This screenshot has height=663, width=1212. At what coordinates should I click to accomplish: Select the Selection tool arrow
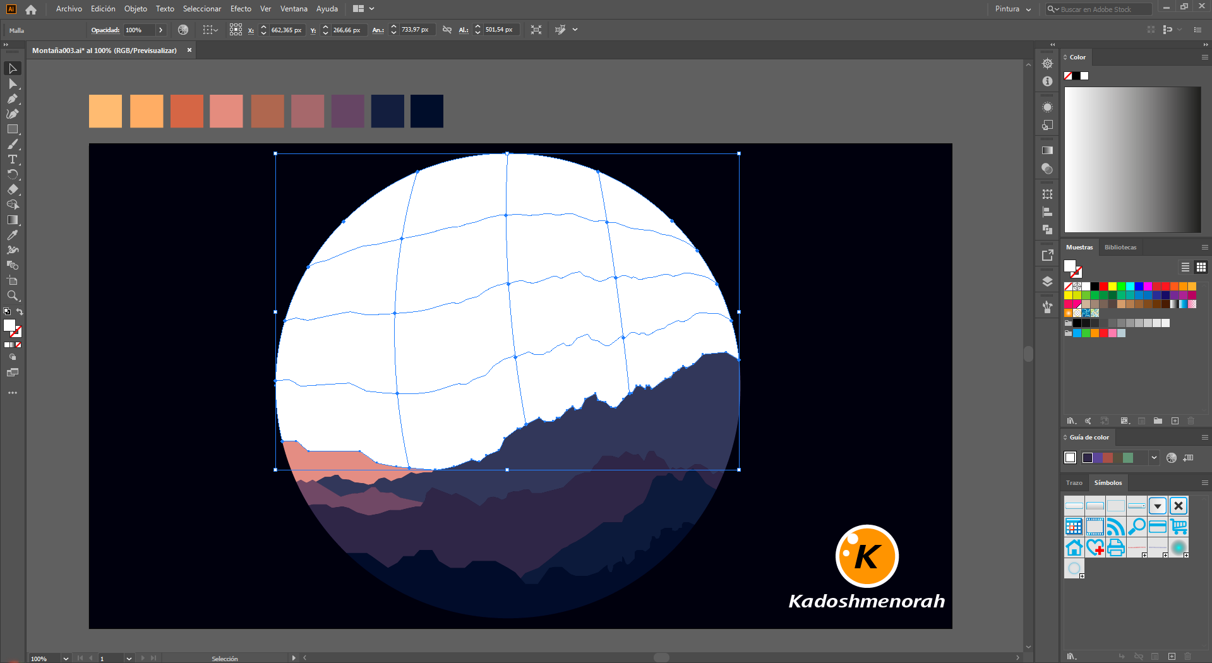(13, 68)
